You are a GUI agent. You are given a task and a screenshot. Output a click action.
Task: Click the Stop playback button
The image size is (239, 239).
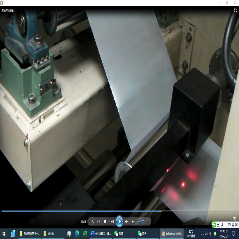coord(105,221)
